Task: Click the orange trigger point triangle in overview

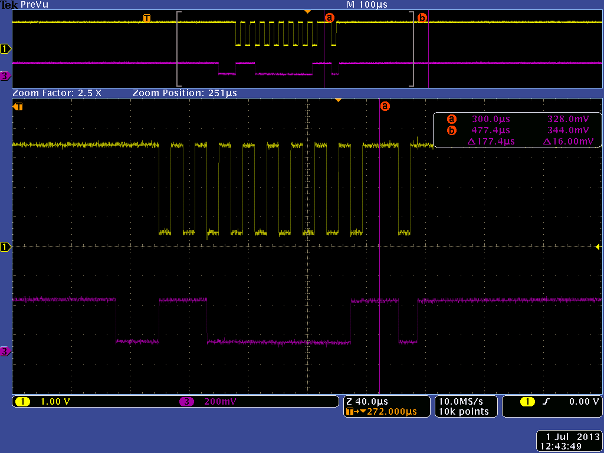Action: point(307,12)
